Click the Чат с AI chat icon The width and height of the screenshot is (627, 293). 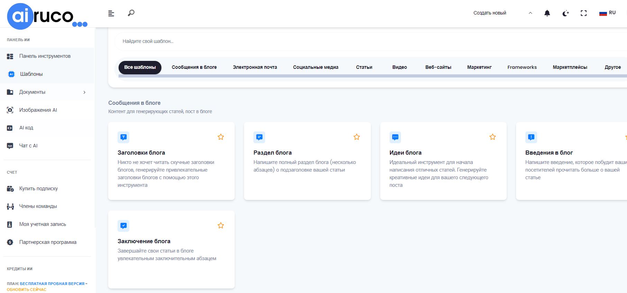point(10,146)
